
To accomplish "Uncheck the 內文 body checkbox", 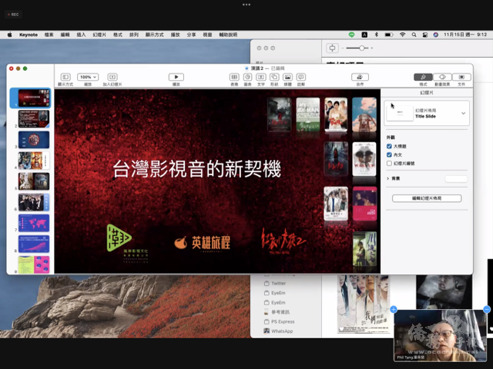I will pos(389,154).
